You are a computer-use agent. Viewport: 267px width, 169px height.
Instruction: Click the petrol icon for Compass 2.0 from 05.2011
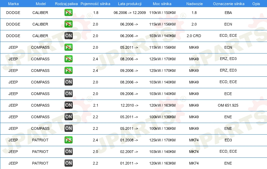pos(68,47)
